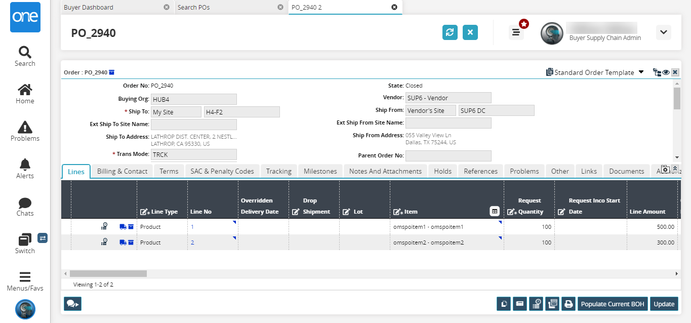This screenshot has width=691, height=323.
Task: Toggle the item column grid view icon
Action: (x=495, y=211)
